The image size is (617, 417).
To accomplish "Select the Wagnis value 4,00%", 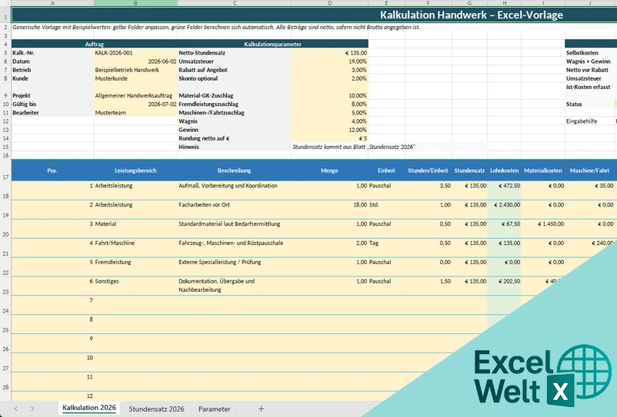I will 330,121.
